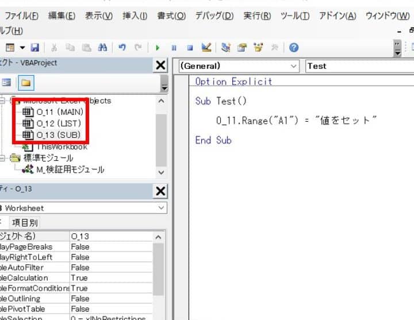Click View Object icon in project pane
The width and height of the screenshot is (414, 320).
point(6,83)
